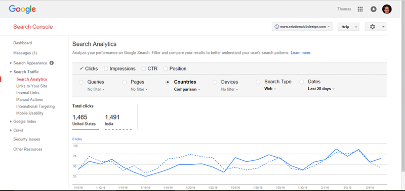This screenshot has height=191, width=405.
Task: Open the Pages No filter dropdown
Action: click(139, 90)
